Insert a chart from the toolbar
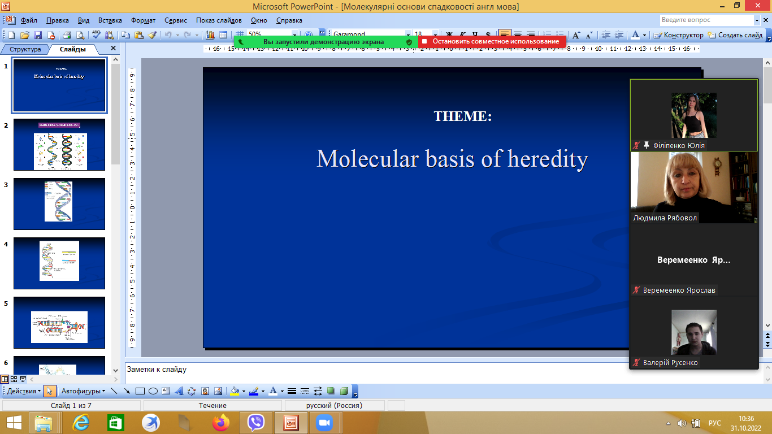772x434 pixels. click(x=210, y=35)
